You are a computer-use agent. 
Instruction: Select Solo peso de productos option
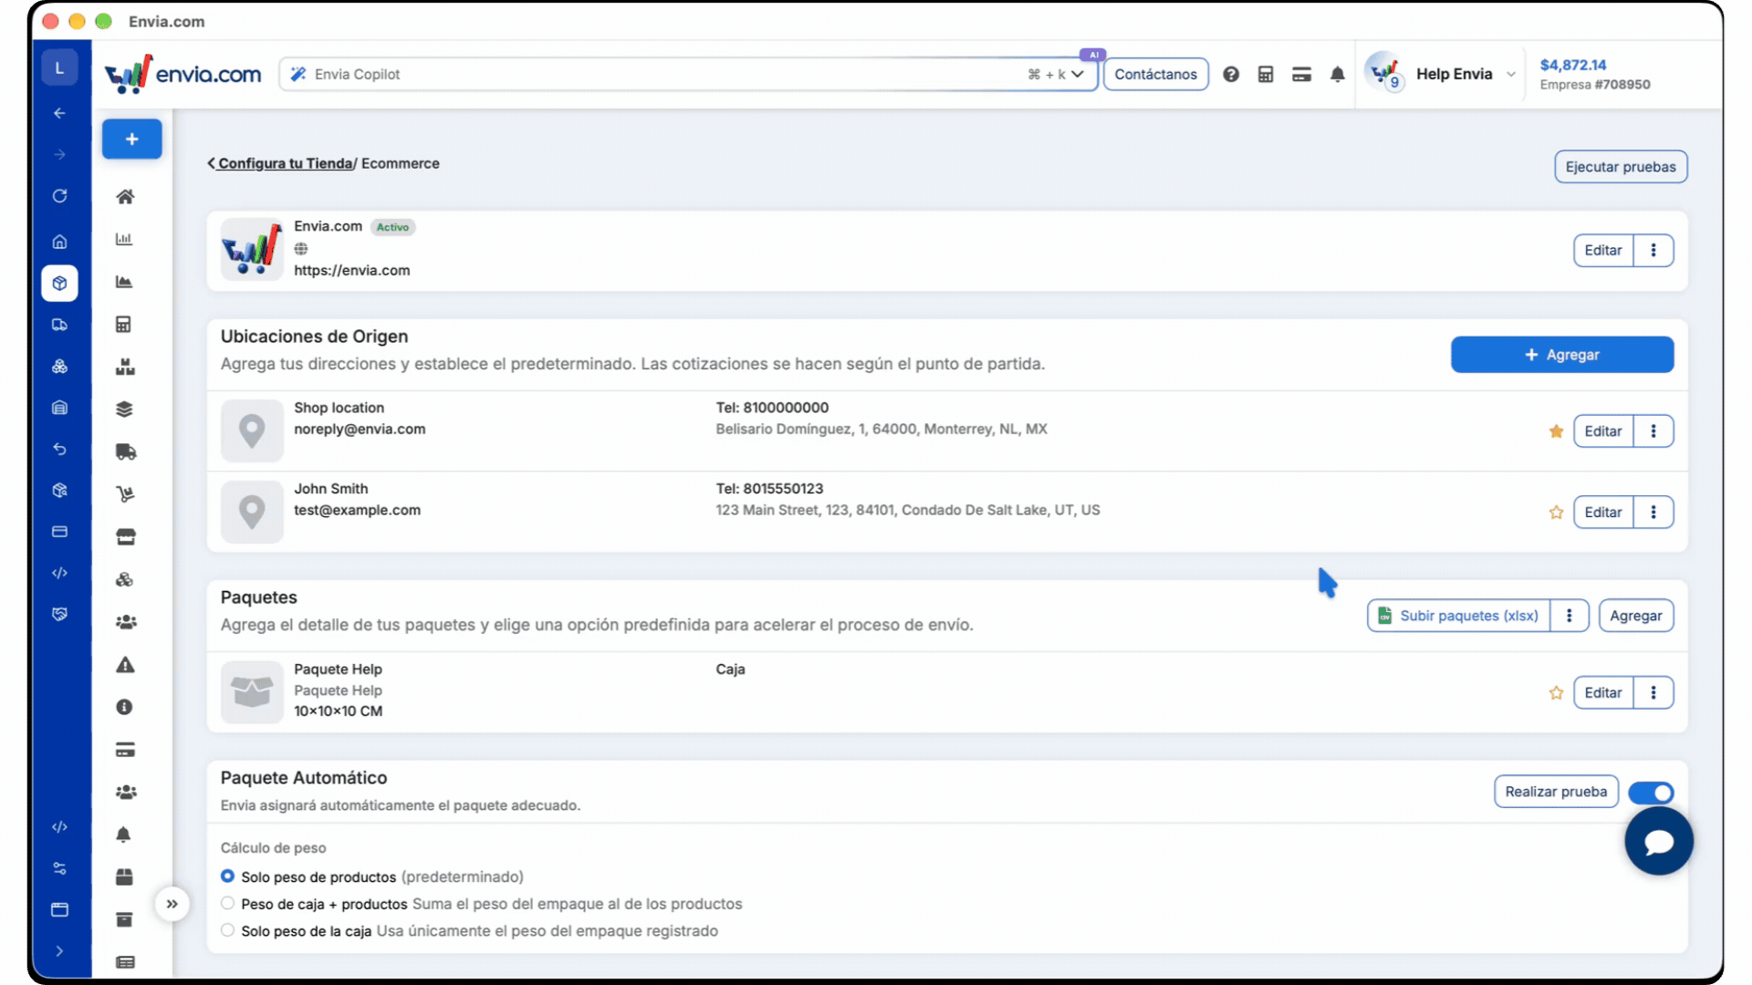[227, 876]
